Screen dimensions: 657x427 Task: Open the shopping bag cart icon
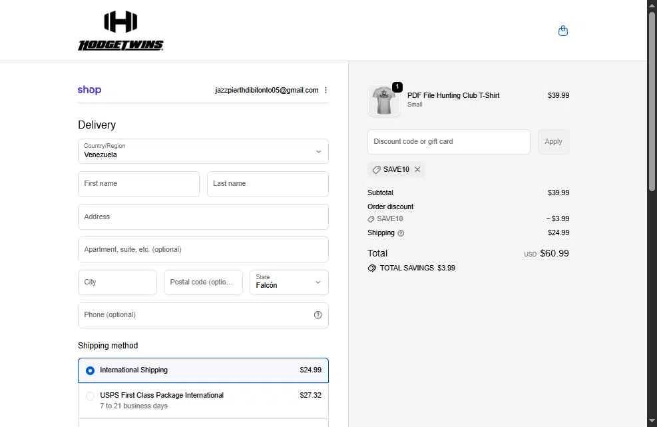point(562,31)
